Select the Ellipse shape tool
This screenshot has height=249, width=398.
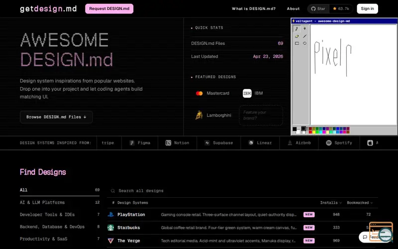pos(304,43)
